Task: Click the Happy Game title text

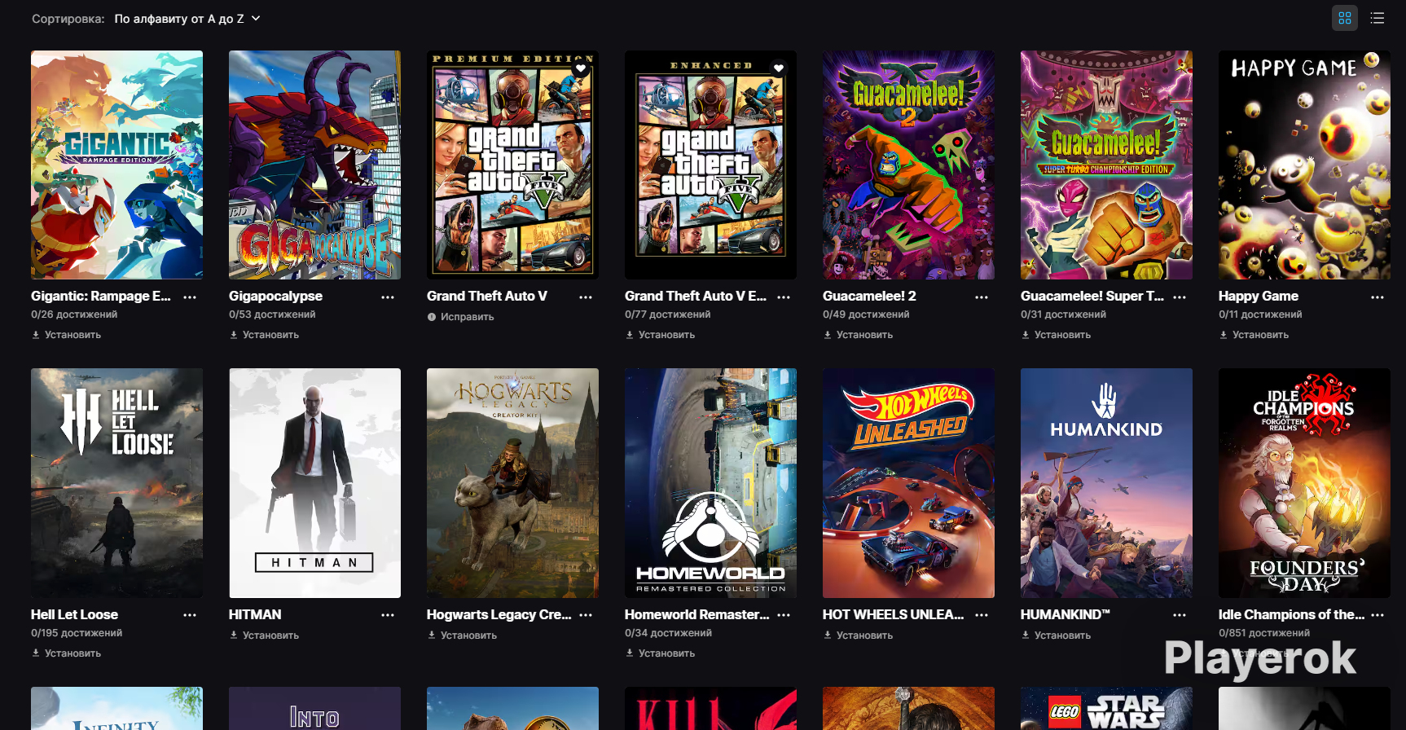Action: click(1259, 297)
